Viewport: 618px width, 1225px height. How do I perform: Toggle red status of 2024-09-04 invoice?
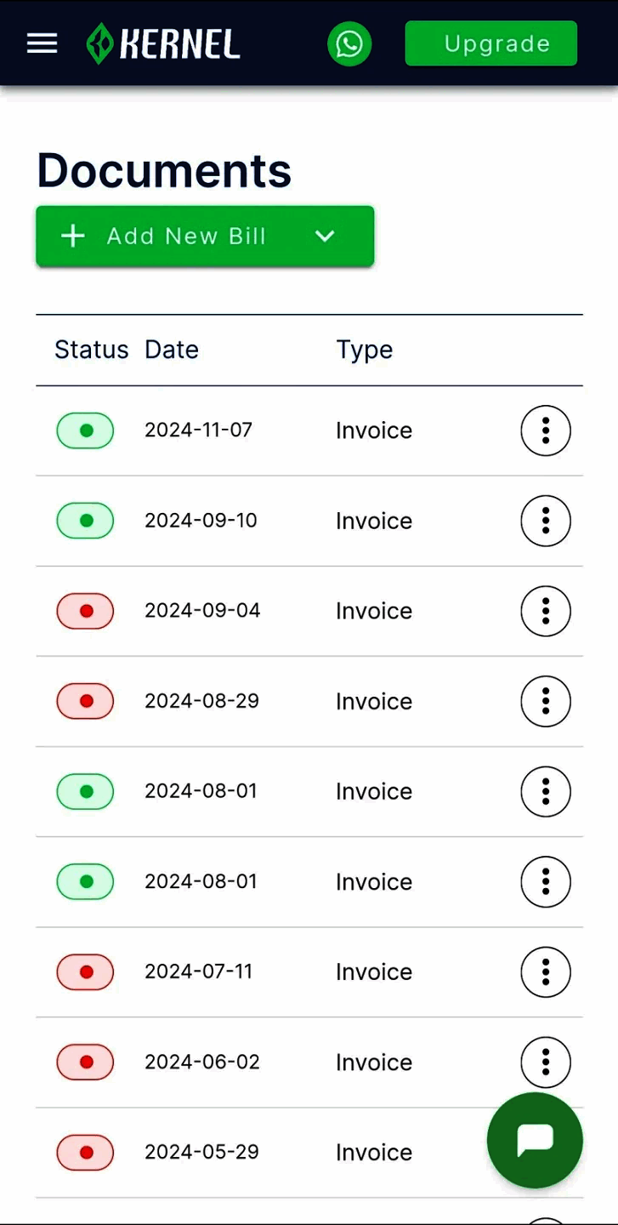pyautogui.click(x=85, y=611)
